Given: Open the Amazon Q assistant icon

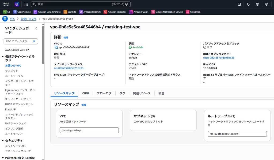Looking at the screenshot, I should [x=17, y=4].
